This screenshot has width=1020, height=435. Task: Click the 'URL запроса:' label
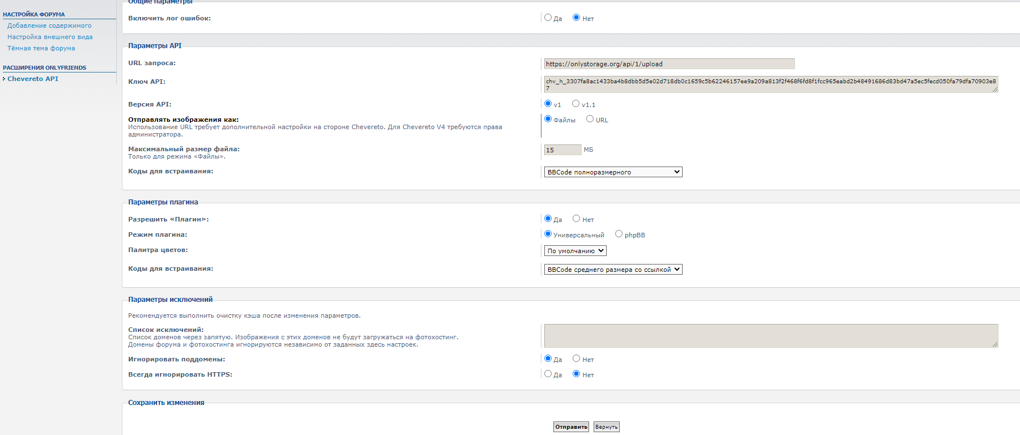(x=152, y=63)
